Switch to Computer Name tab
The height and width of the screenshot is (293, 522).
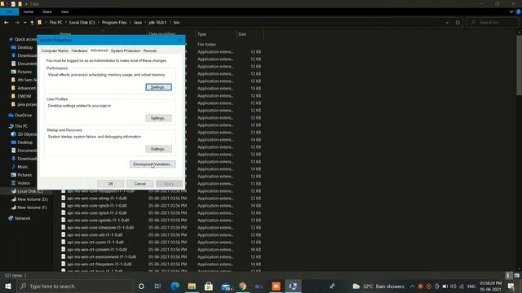pyautogui.click(x=55, y=50)
